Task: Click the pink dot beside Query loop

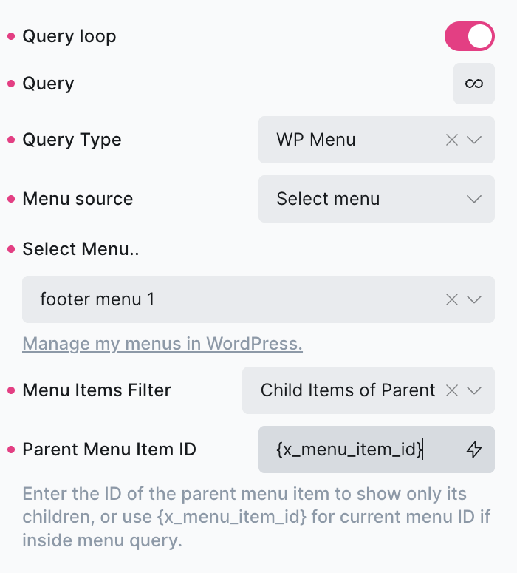Action: [x=11, y=36]
